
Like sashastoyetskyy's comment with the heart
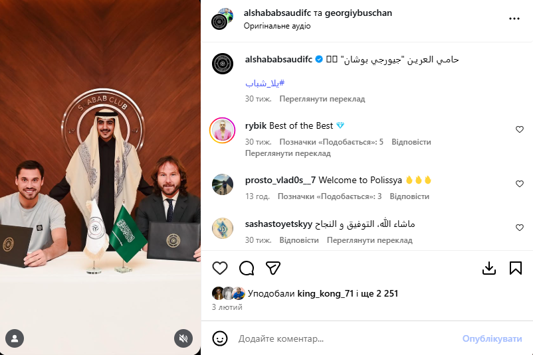point(520,228)
